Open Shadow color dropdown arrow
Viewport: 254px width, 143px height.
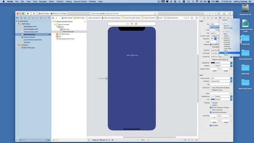click(x=231, y=66)
